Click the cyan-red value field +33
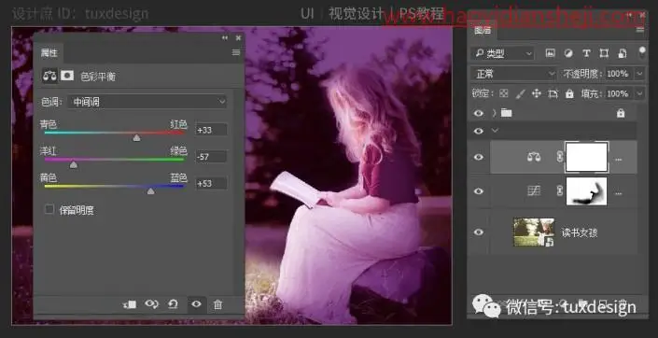Image resolution: width=658 pixels, height=338 pixels. [212, 130]
